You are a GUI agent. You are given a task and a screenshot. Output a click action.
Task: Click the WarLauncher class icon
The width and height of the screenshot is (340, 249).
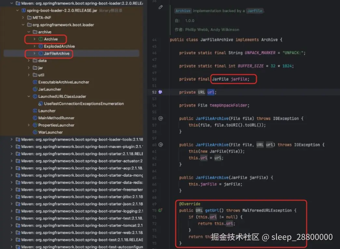(35, 132)
